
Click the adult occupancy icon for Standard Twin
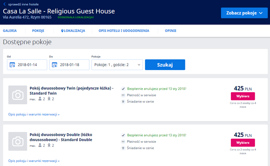tap(40, 99)
